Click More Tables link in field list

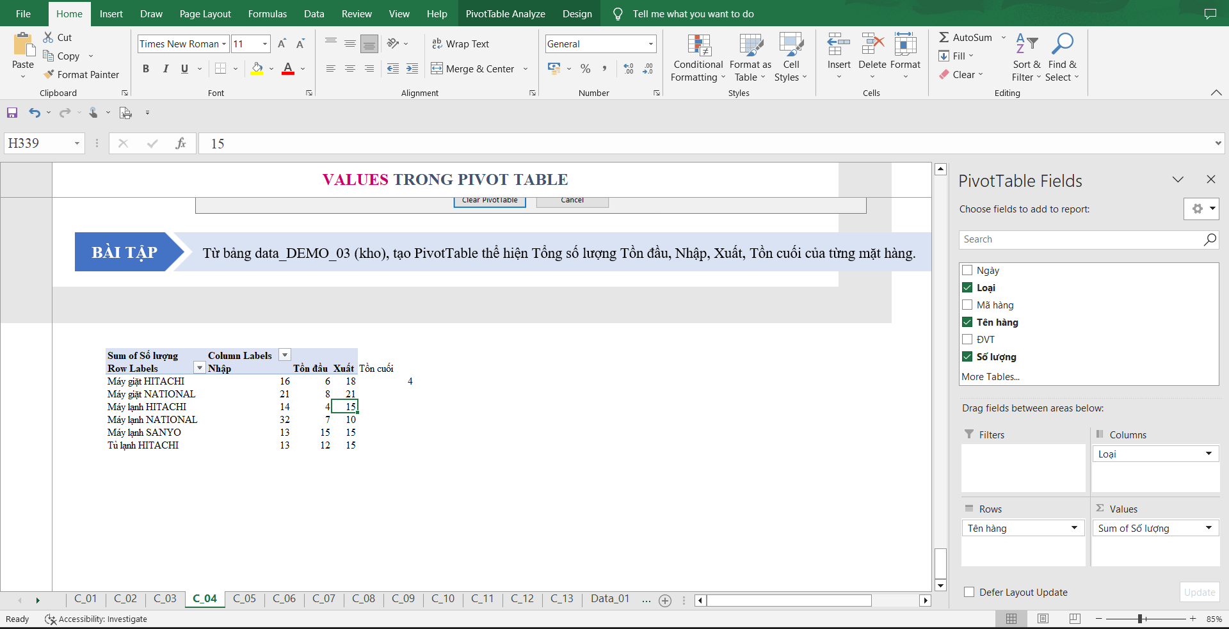click(990, 376)
